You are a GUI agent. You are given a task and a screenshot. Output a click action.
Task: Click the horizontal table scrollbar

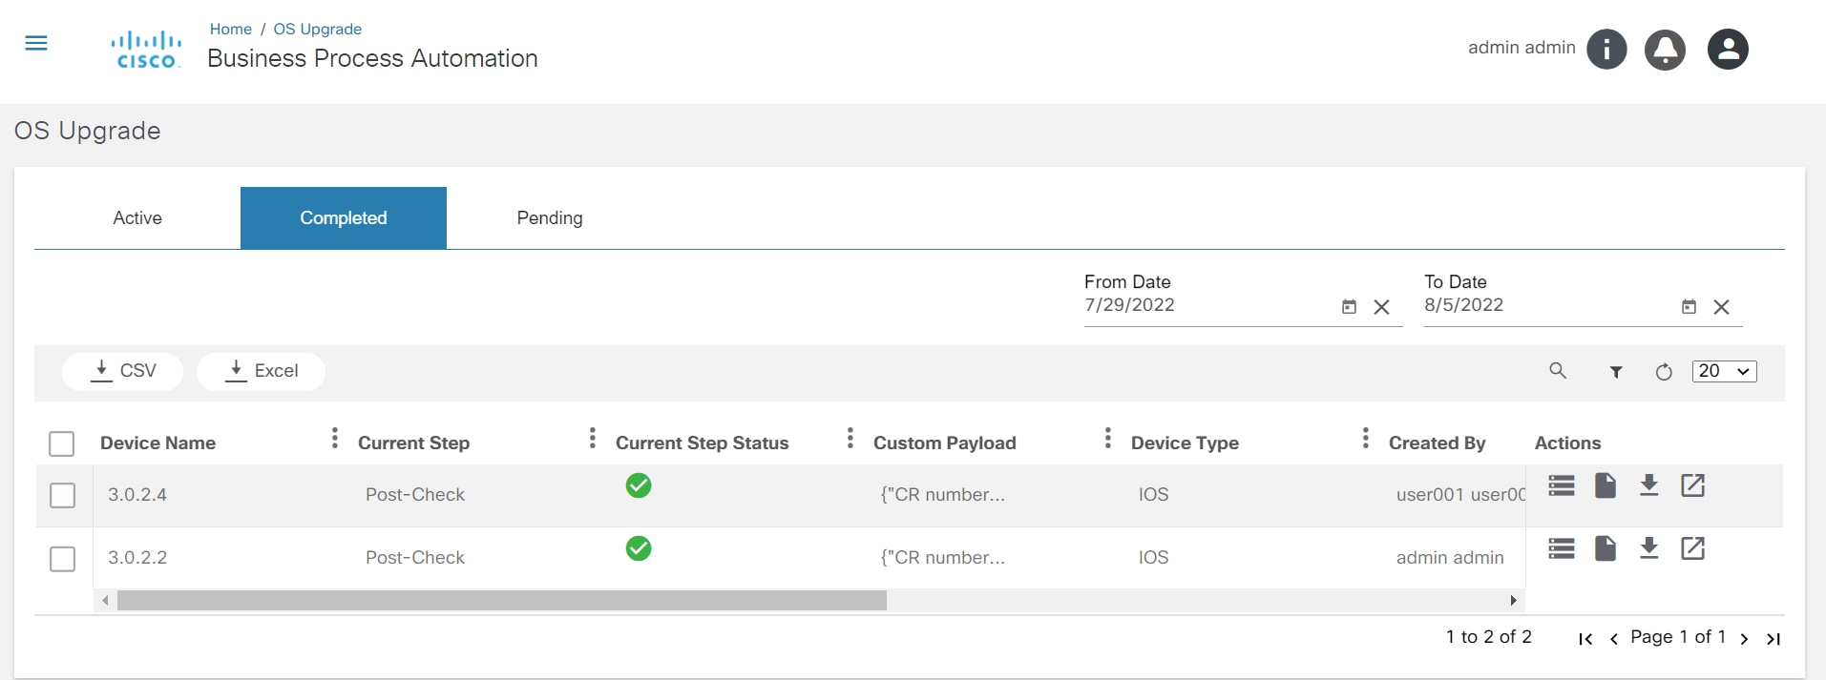tap(501, 600)
